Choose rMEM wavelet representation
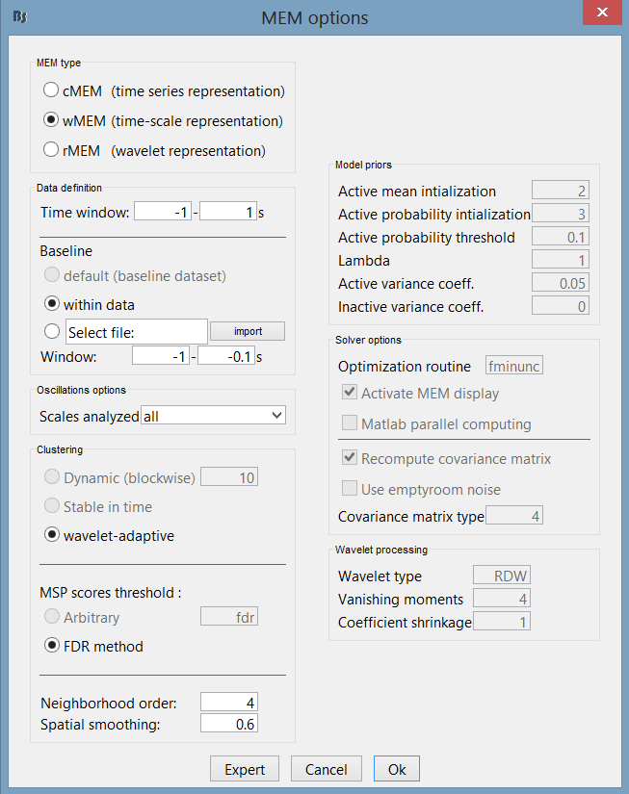This screenshot has height=794, width=629. click(x=51, y=150)
